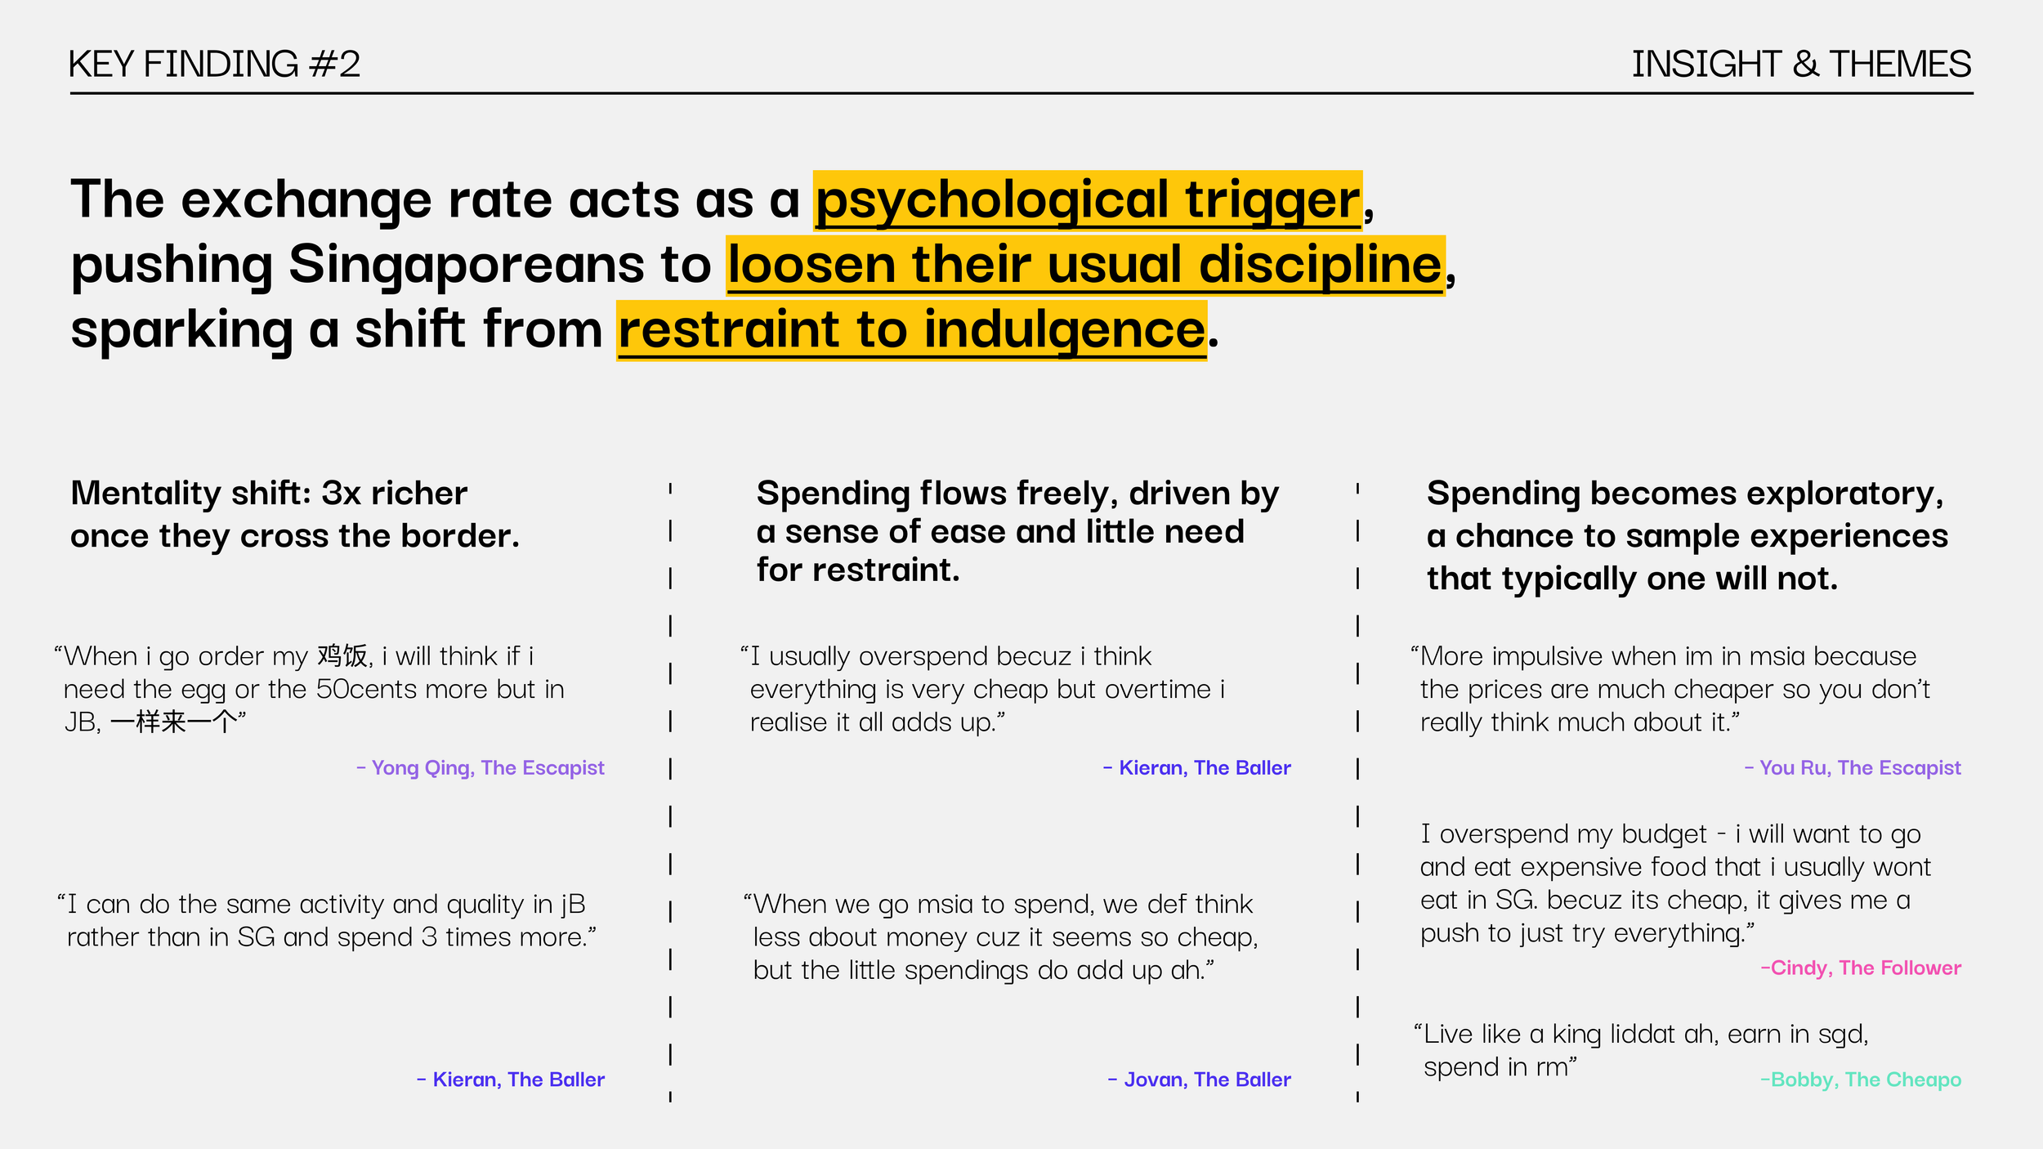Click Kieran attribution in bottom-left column
Screen dimensions: 2043x1149
pos(511,1080)
